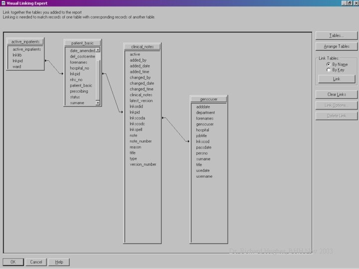
Task: Select lnkpid field in clinical_notes table
Action: [x=135, y=112]
